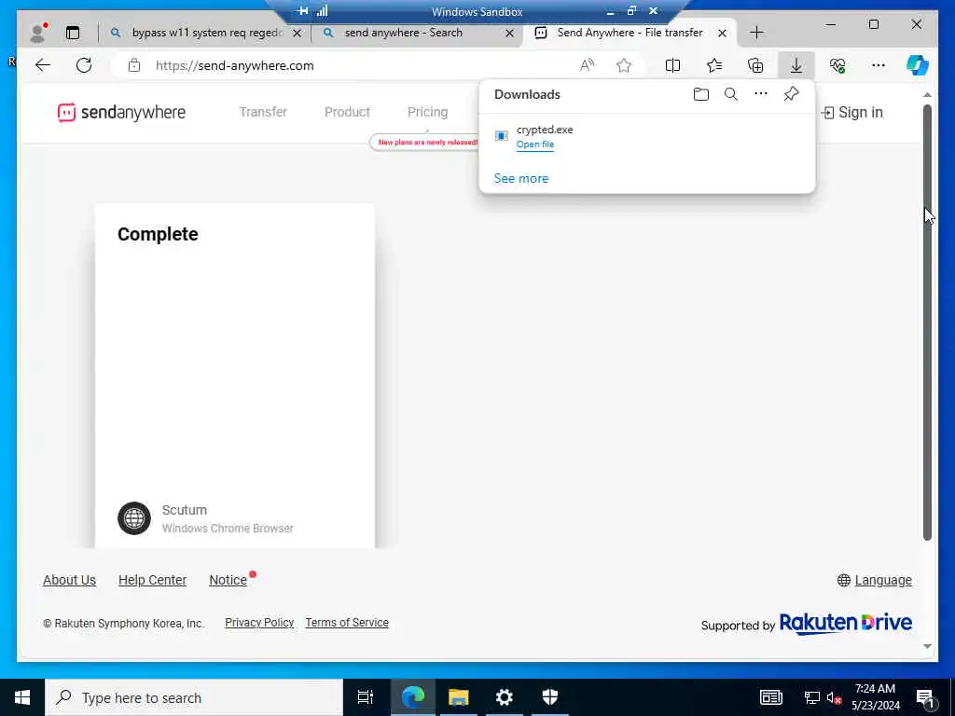Click the Rakuten Drive logo
Viewport: 955px width, 716px height.
[x=845, y=623]
